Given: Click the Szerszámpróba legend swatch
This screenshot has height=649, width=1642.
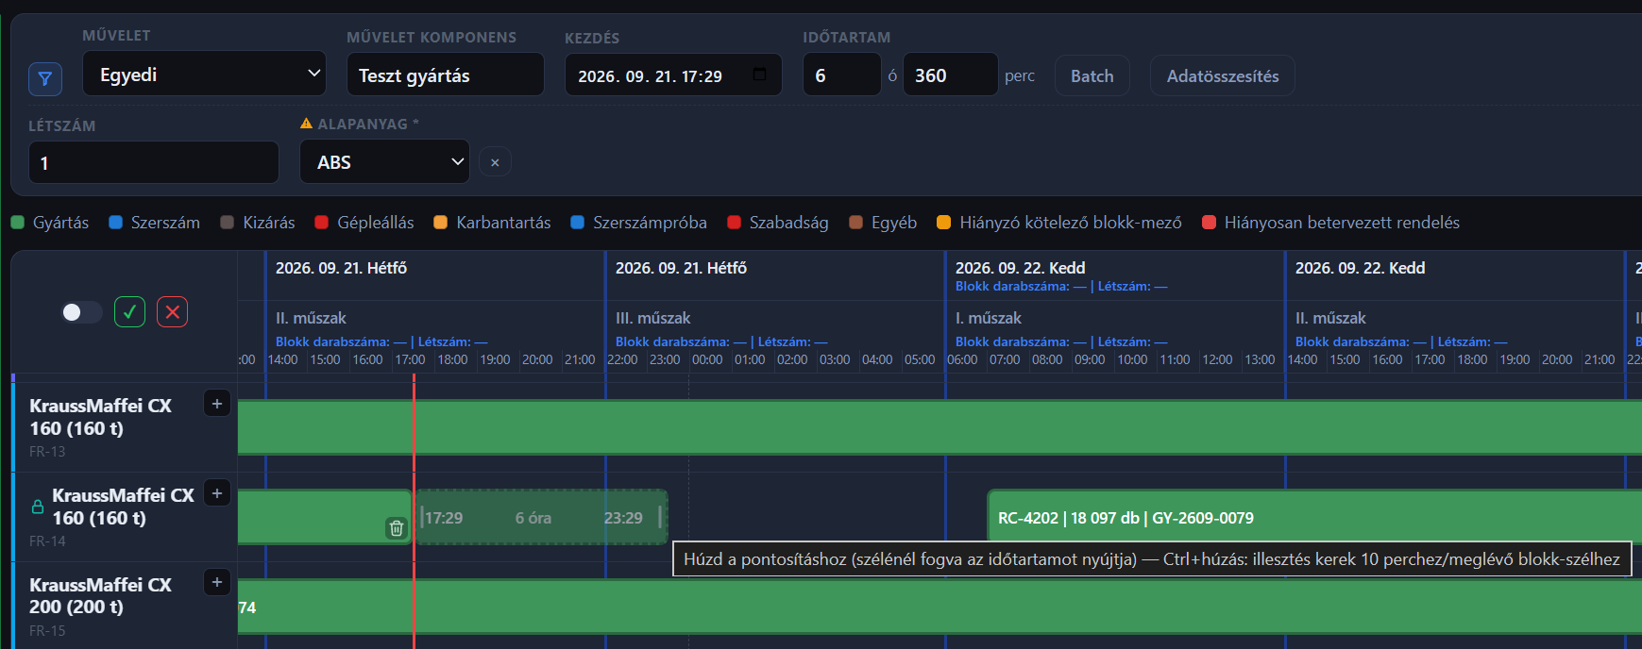Looking at the screenshot, I should (578, 223).
